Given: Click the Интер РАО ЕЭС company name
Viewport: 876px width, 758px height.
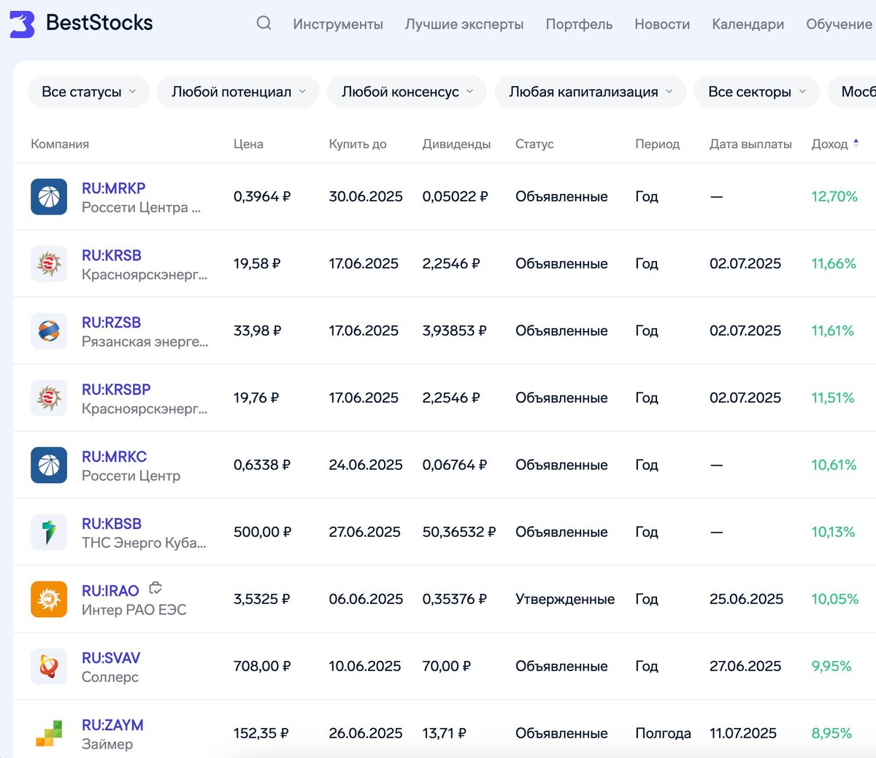Looking at the screenshot, I should pos(134,610).
